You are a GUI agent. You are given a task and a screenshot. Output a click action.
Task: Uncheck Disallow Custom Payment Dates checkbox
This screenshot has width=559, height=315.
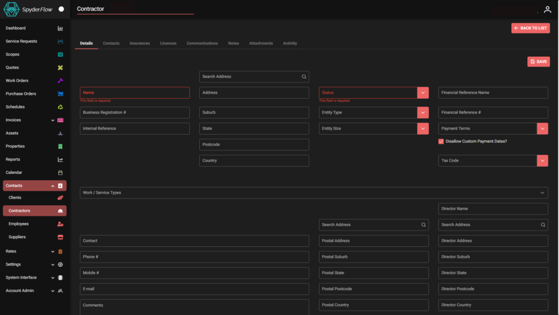(x=441, y=141)
